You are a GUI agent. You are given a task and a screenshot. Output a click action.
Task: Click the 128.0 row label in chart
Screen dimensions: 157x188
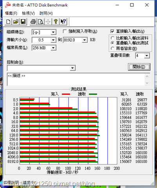[14, 135]
